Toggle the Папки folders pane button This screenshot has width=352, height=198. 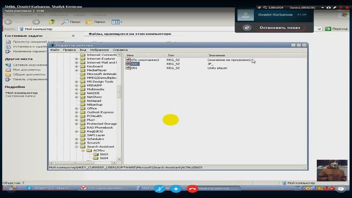click(x=95, y=22)
